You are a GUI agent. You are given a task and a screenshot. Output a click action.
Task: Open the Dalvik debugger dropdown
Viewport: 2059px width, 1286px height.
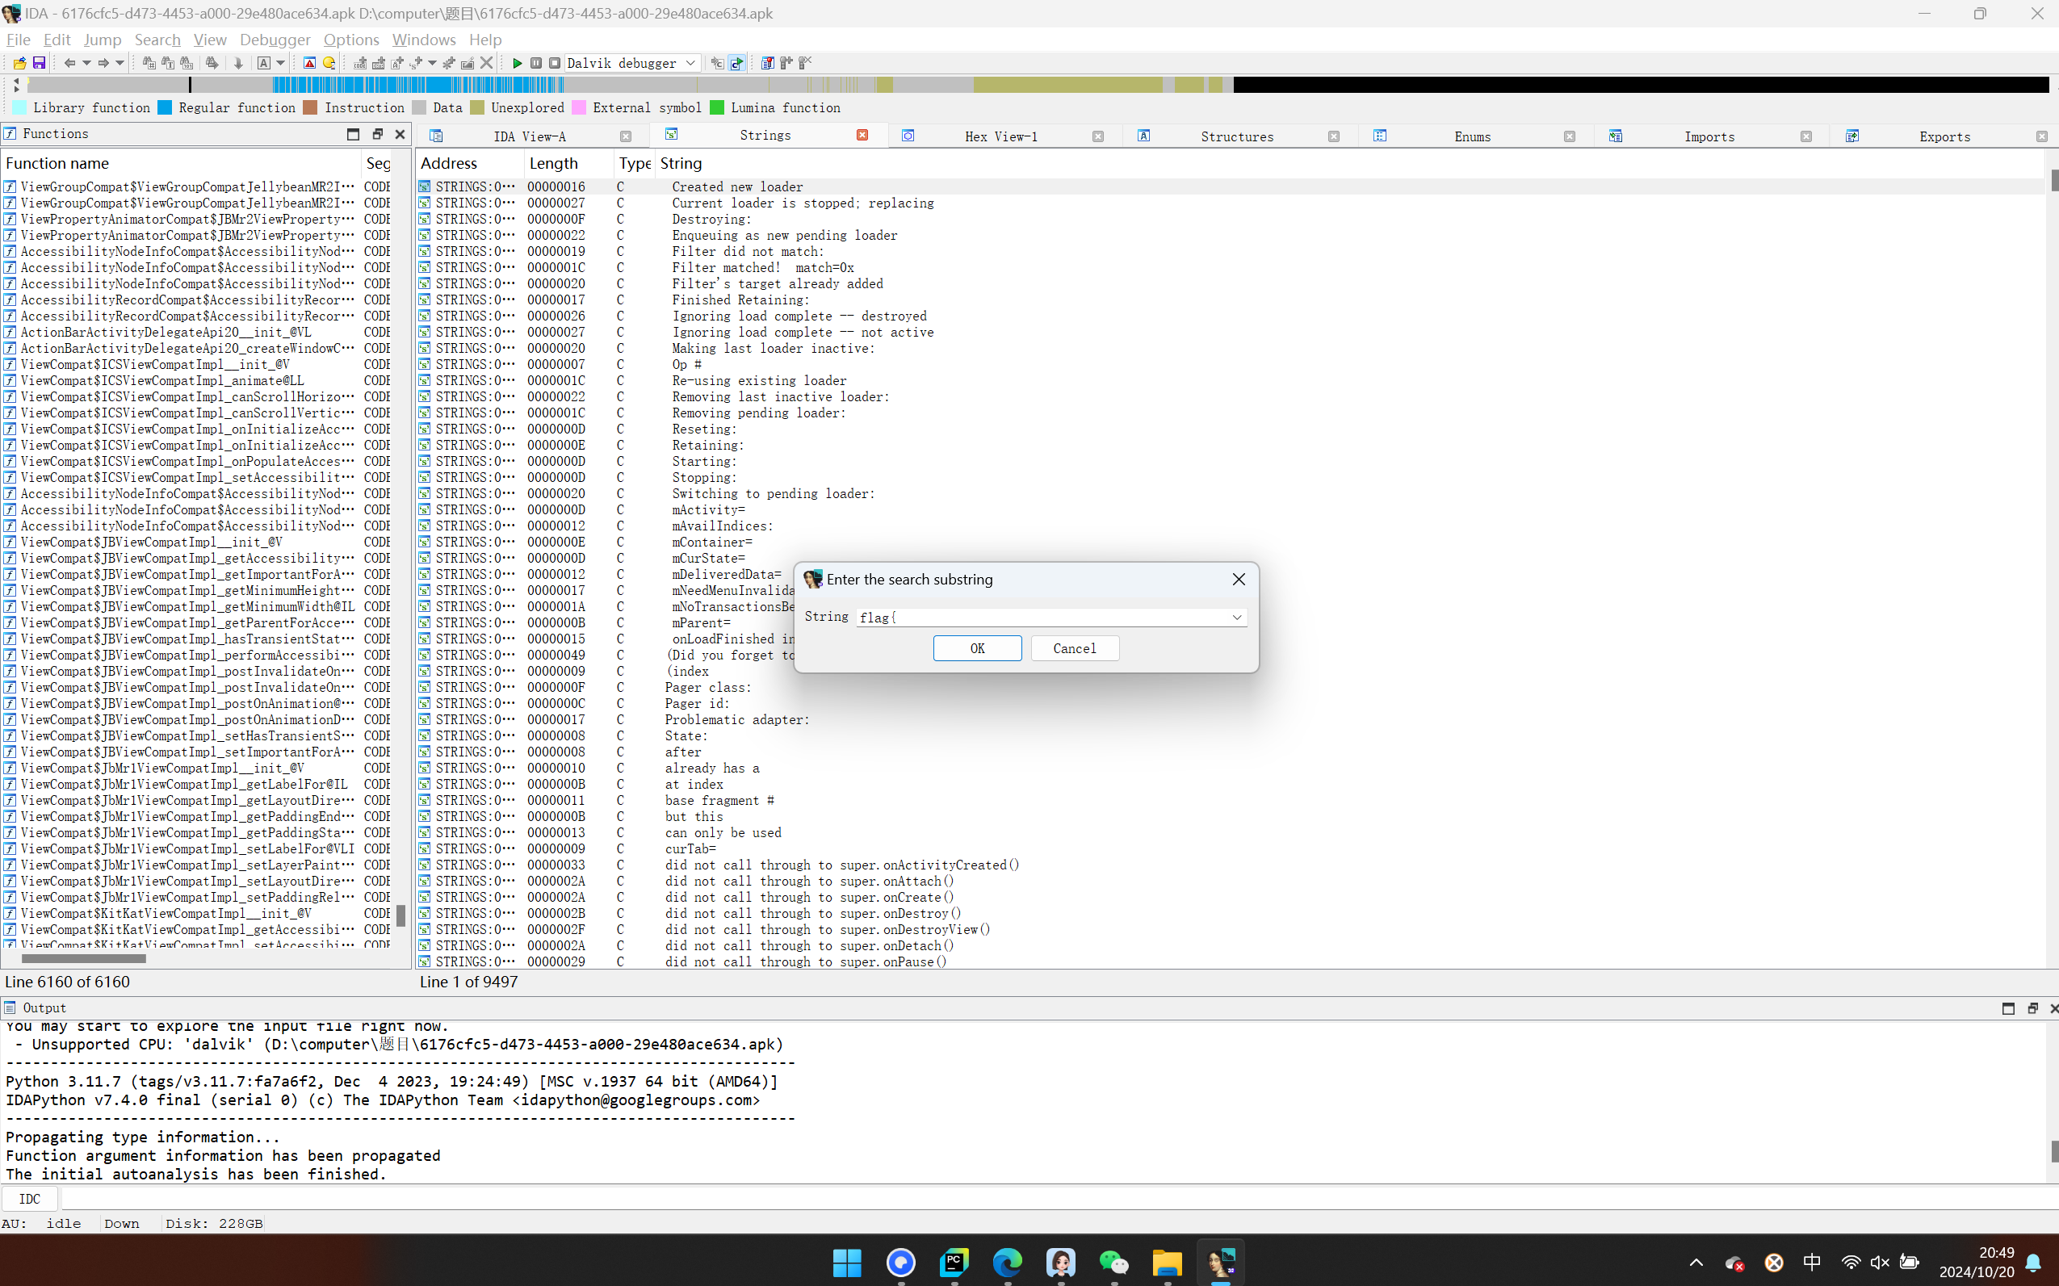(691, 63)
